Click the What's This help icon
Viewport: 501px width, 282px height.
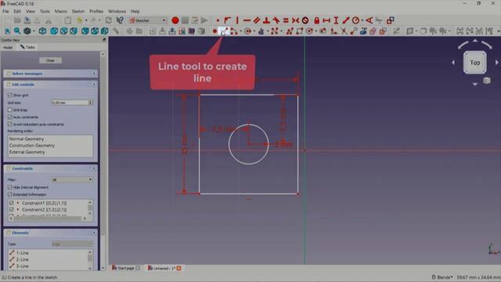pyautogui.click(x=120, y=20)
